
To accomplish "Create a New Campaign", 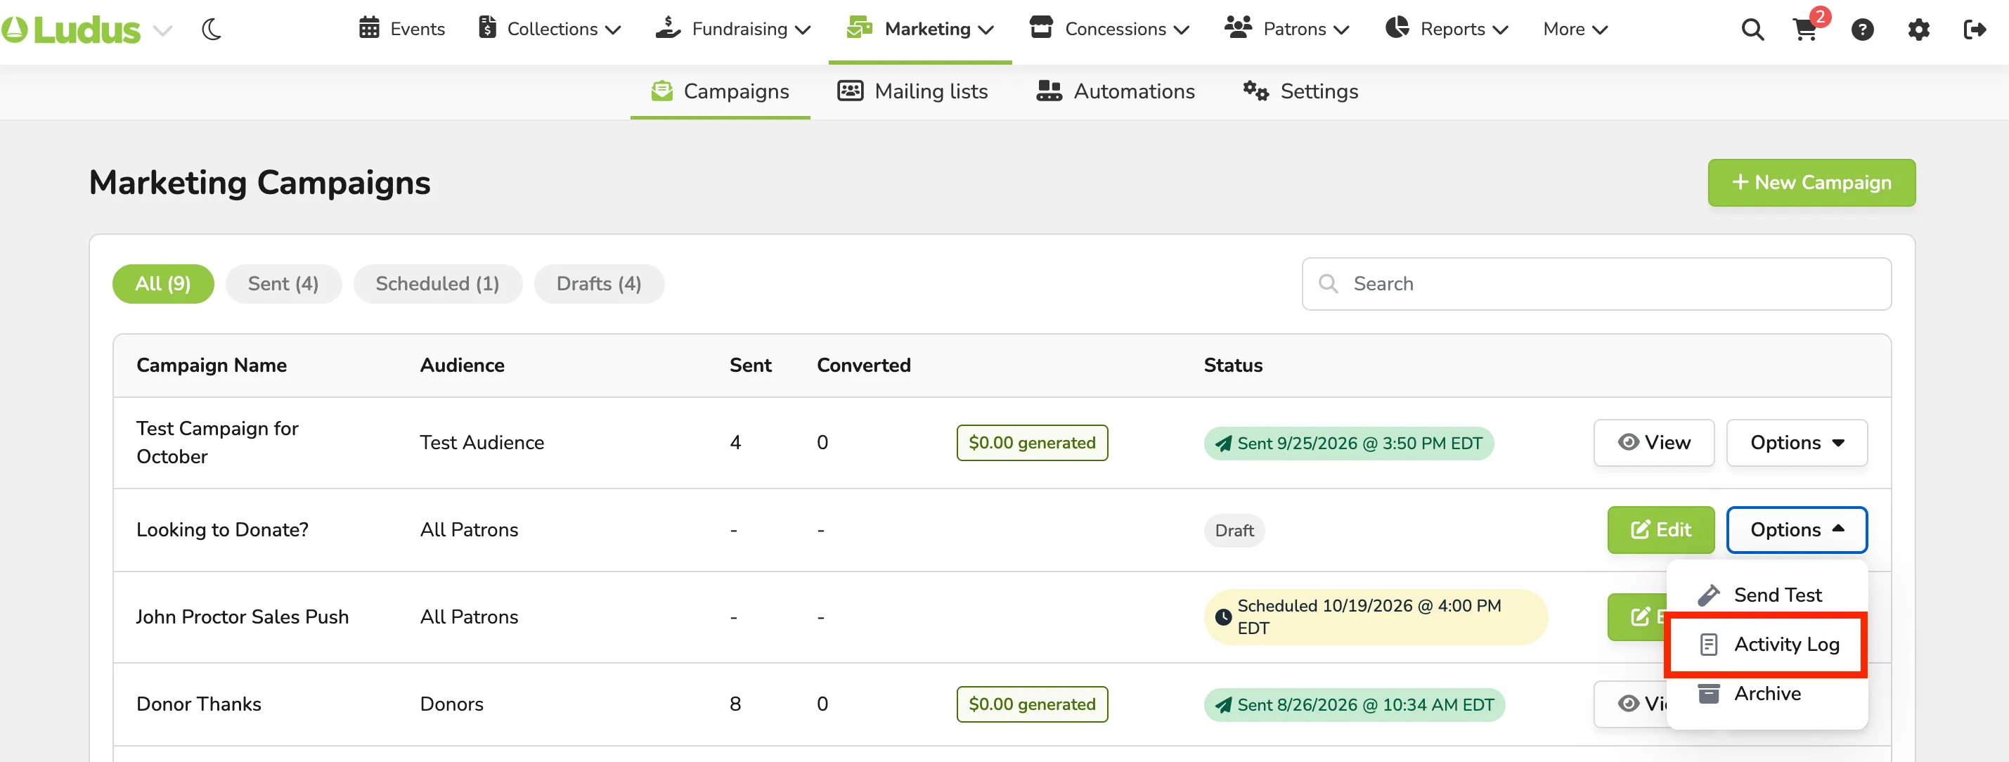I will click(x=1811, y=183).
